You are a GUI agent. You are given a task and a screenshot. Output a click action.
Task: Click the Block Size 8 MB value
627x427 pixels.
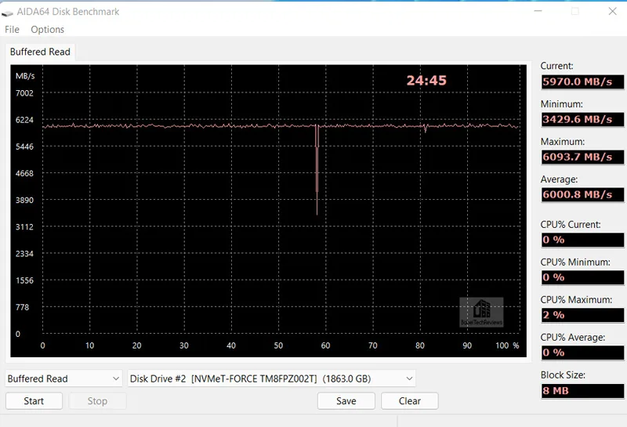[x=582, y=391]
